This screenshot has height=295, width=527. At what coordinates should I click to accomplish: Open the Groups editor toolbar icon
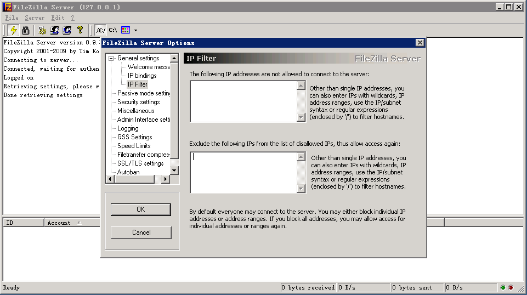[67, 30]
